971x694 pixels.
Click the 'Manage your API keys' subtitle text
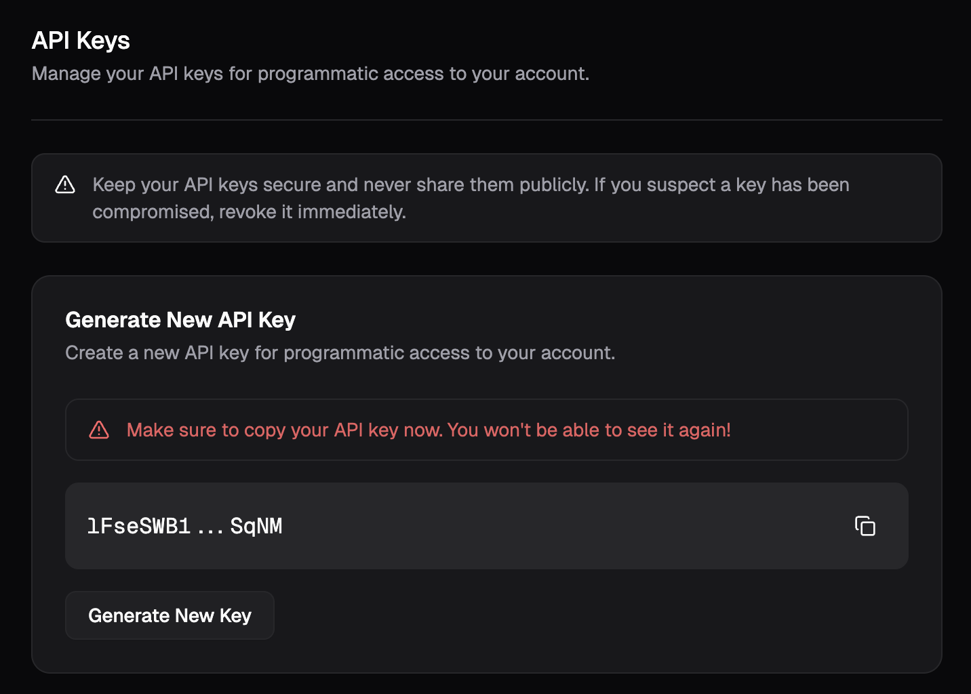(310, 73)
